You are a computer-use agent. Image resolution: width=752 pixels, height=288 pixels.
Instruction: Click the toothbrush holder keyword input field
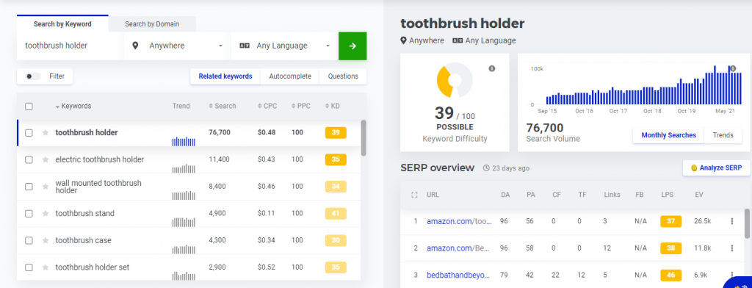click(x=70, y=46)
